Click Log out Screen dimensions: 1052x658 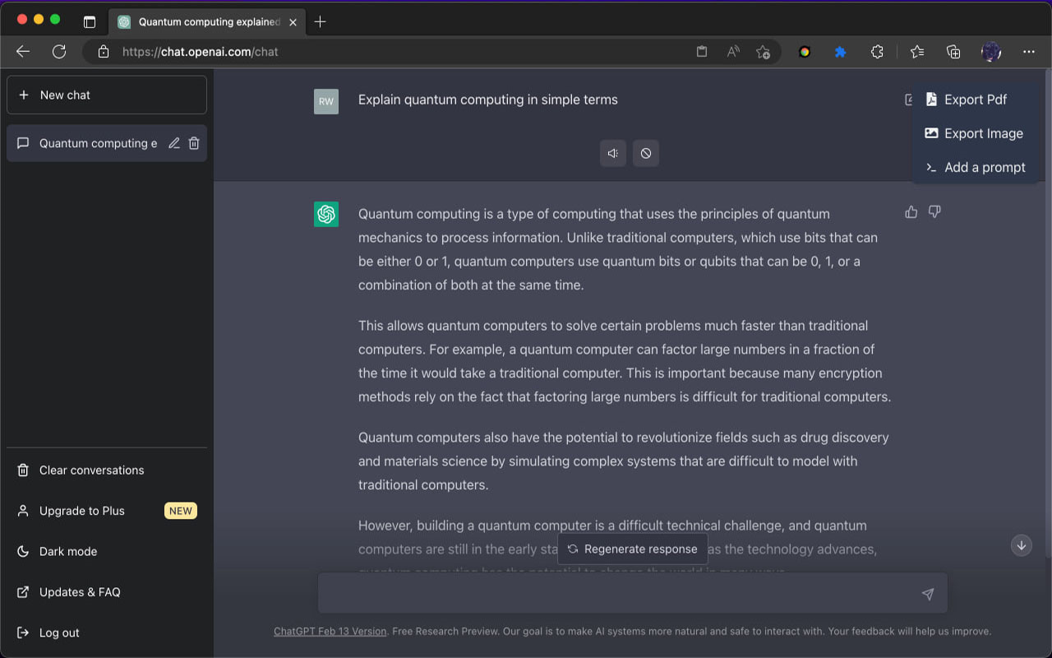pyautogui.click(x=107, y=633)
